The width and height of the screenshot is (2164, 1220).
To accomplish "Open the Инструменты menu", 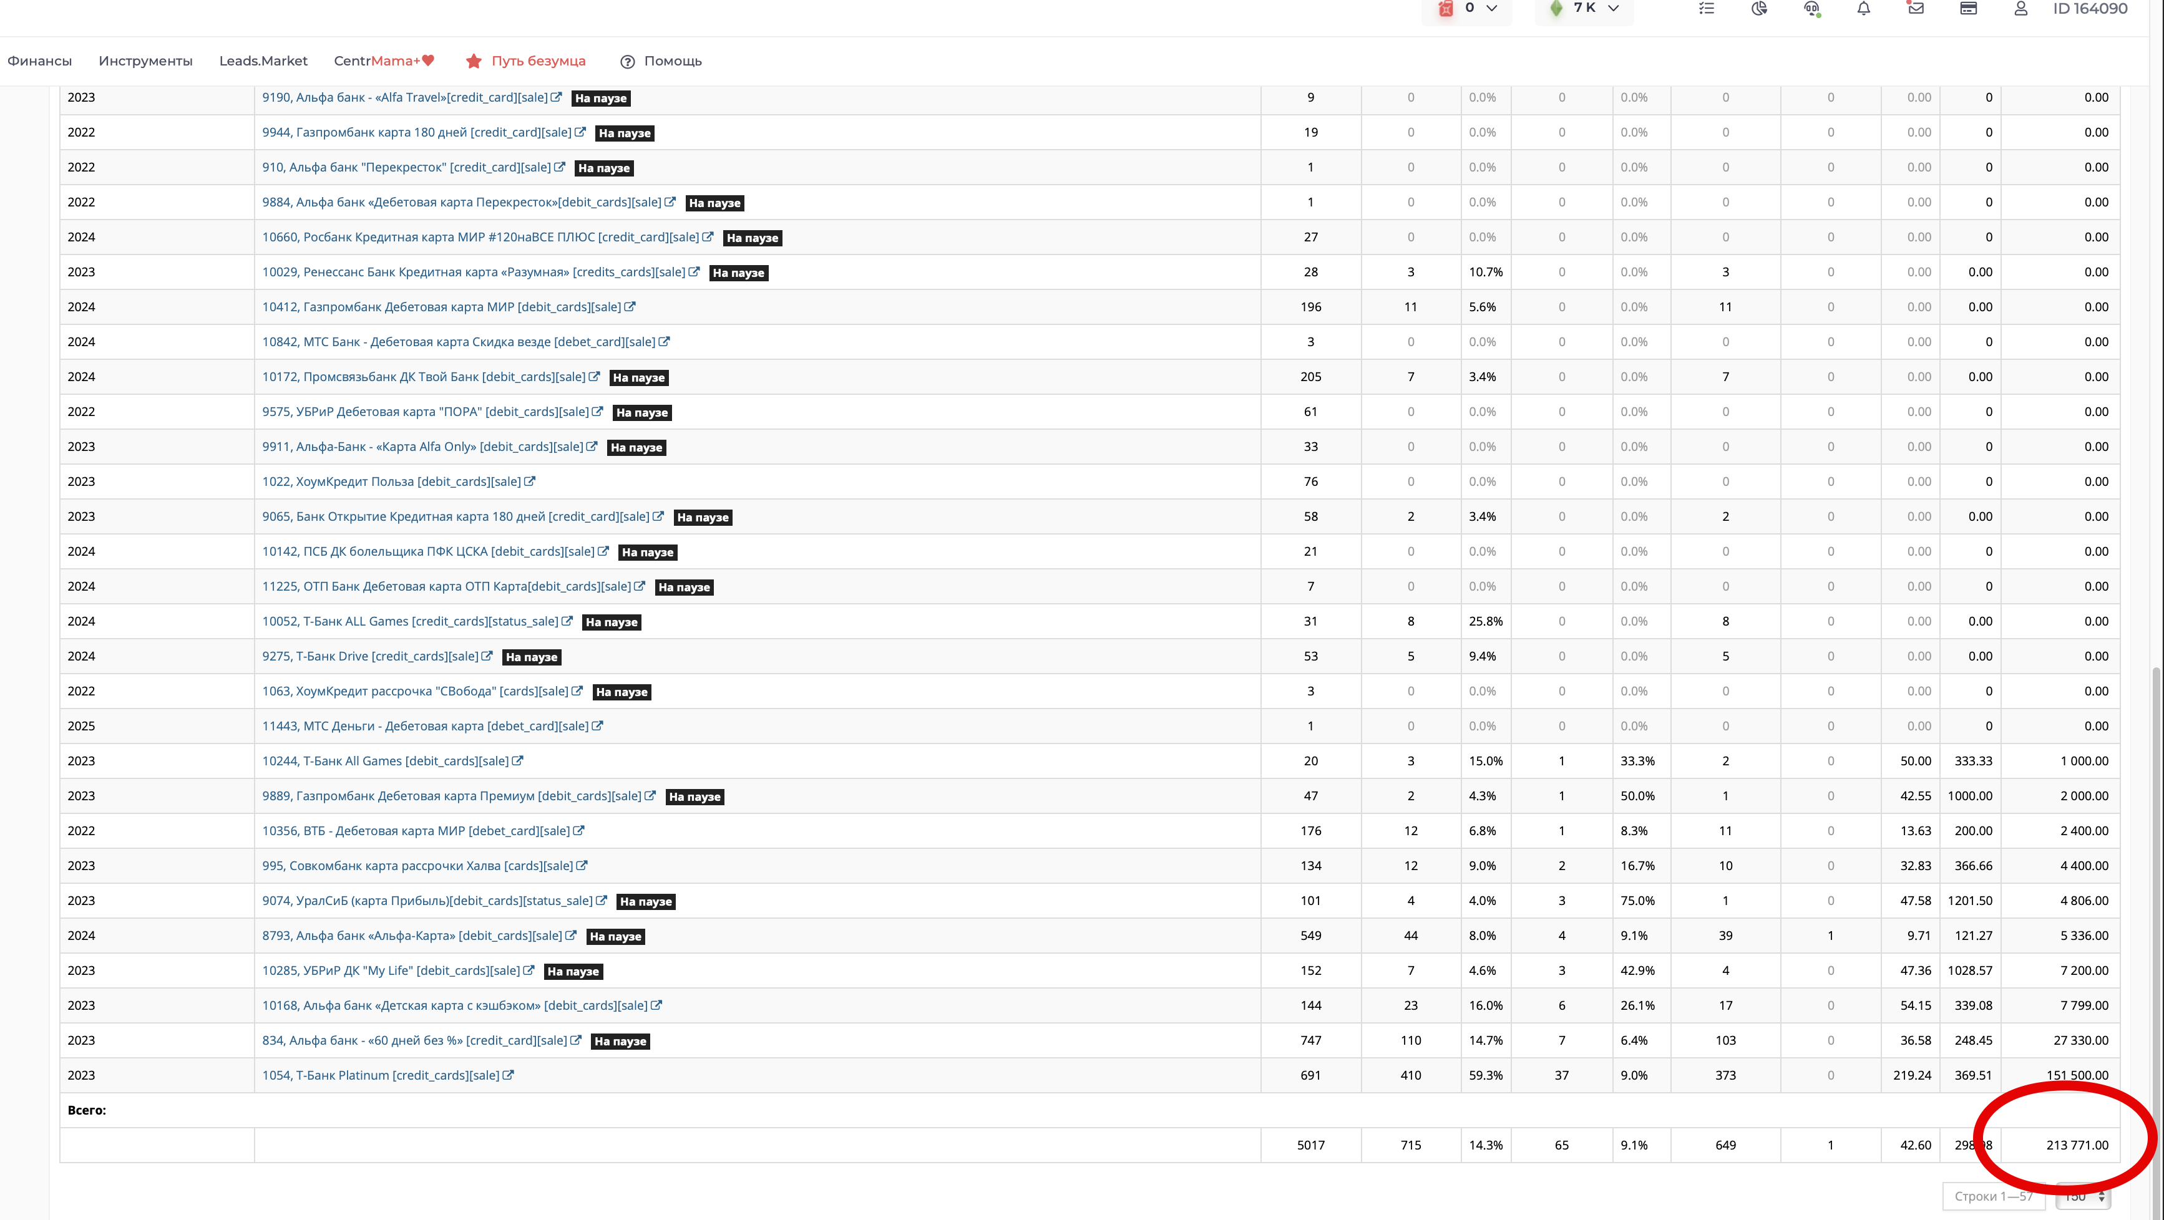I will (x=145, y=61).
